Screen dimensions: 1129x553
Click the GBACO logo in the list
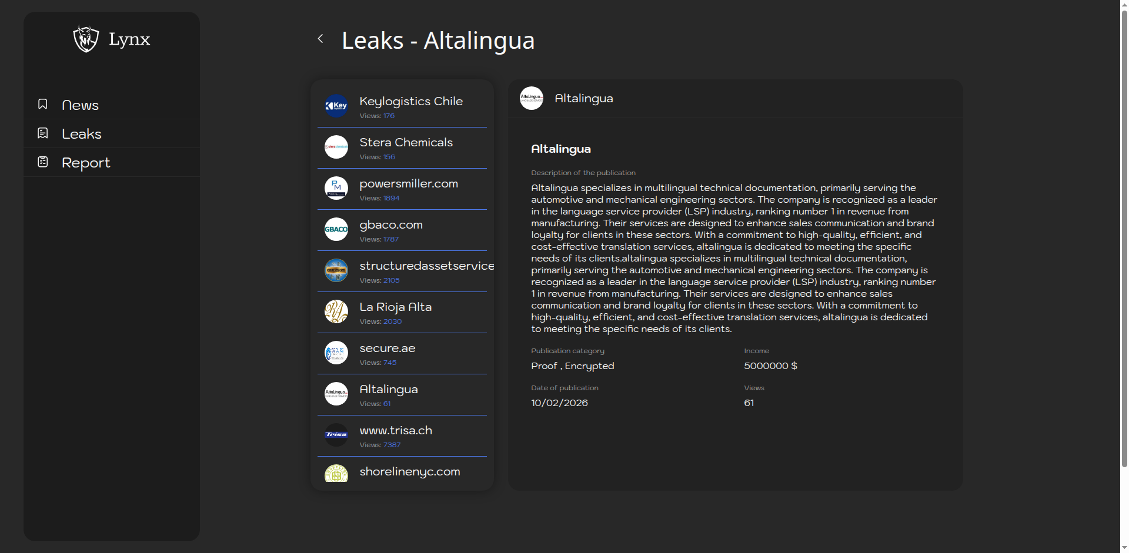[x=336, y=229]
